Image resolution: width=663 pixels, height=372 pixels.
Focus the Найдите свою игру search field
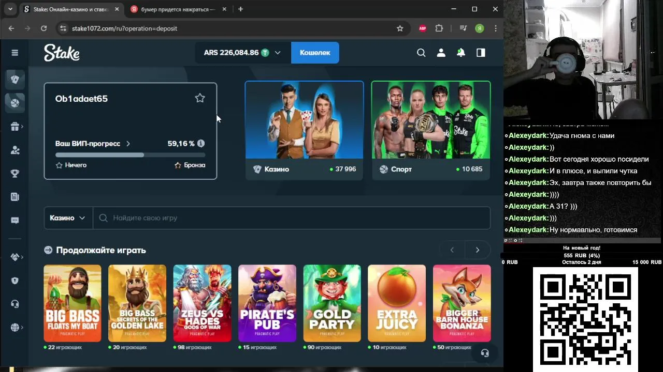[292, 218]
